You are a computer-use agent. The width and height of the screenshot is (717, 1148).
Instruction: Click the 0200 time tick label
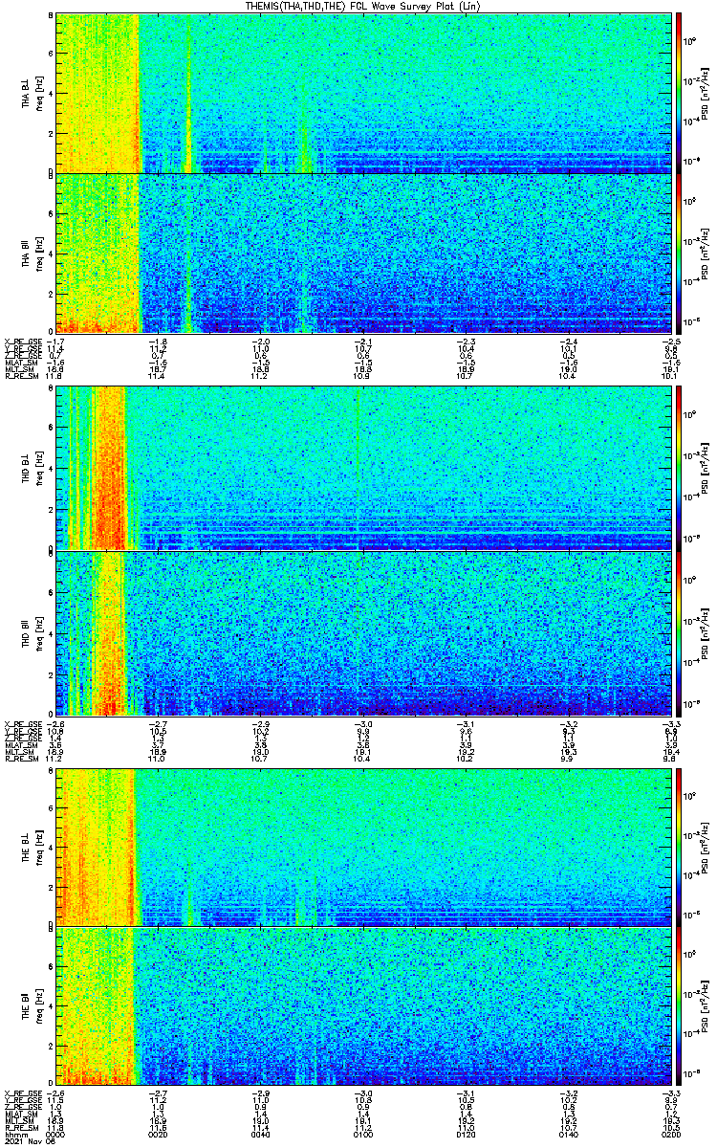(x=670, y=1135)
